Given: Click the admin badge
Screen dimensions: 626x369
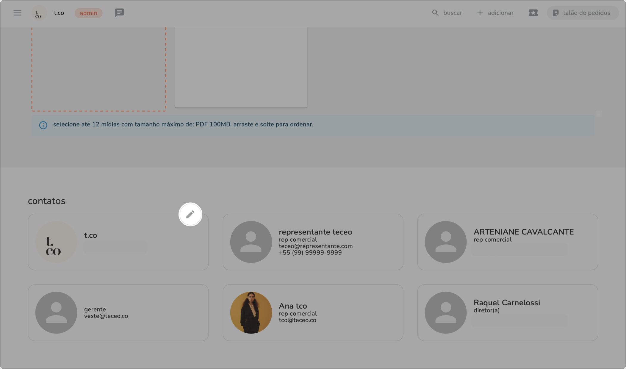Looking at the screenshot, I should pyautogui.click(x=88, y=13).
